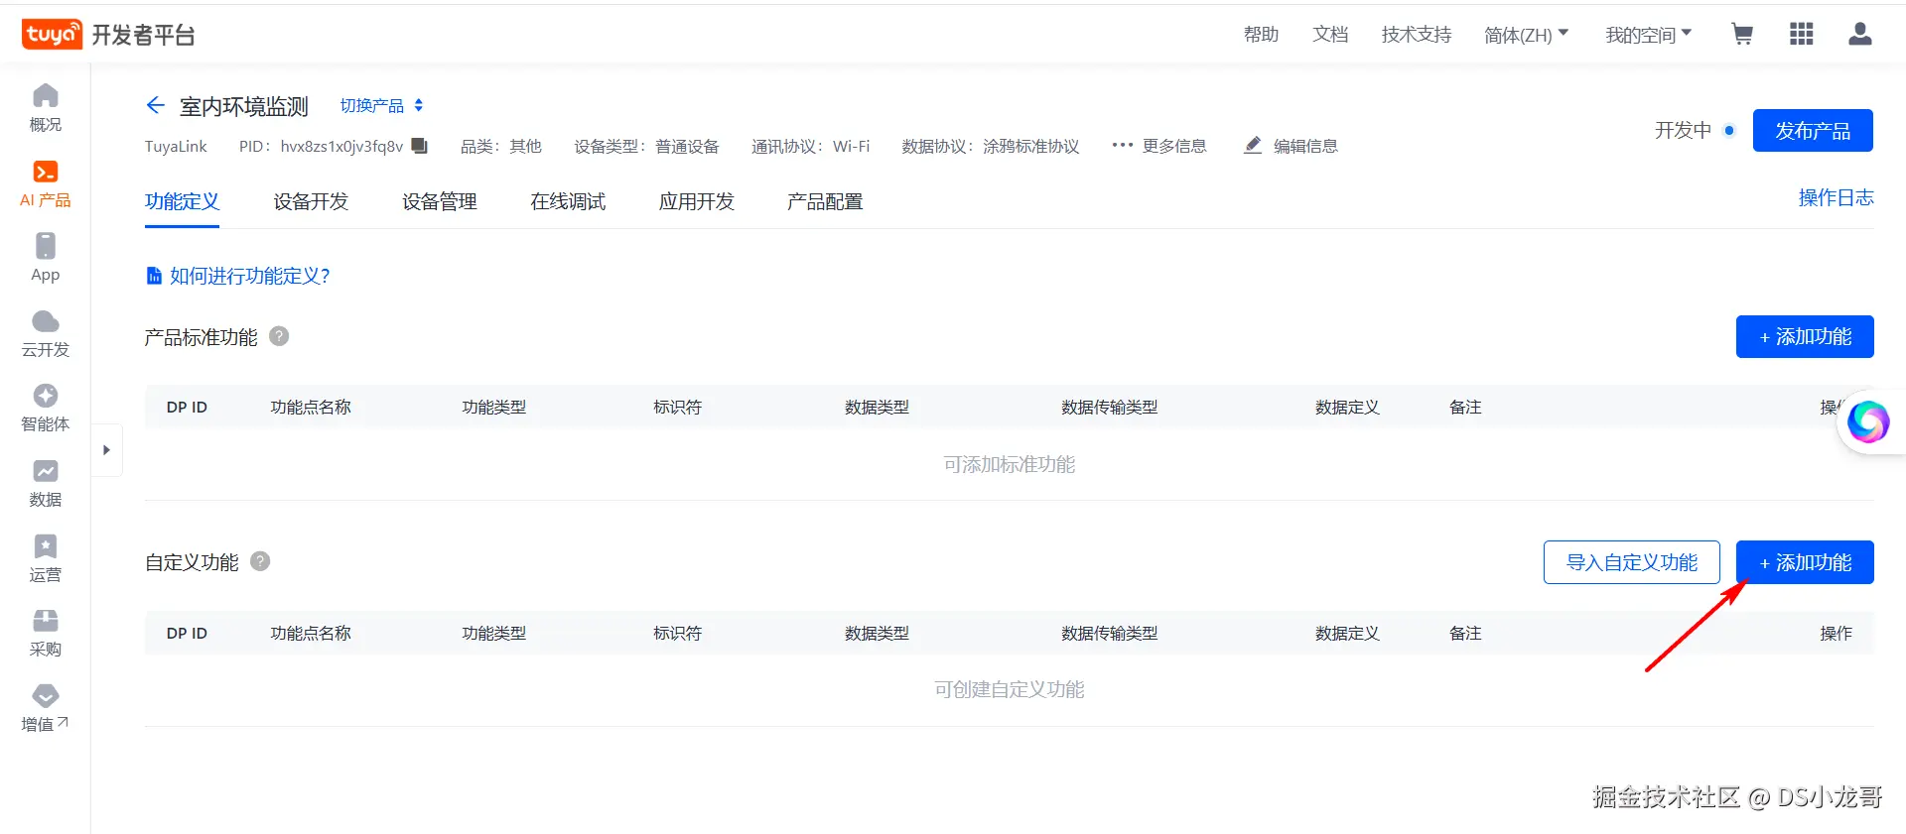The height and width of the screenshot is (834, 1906).
Task: Open the 数据 data sidebar item
Action: tap(46, 483)
